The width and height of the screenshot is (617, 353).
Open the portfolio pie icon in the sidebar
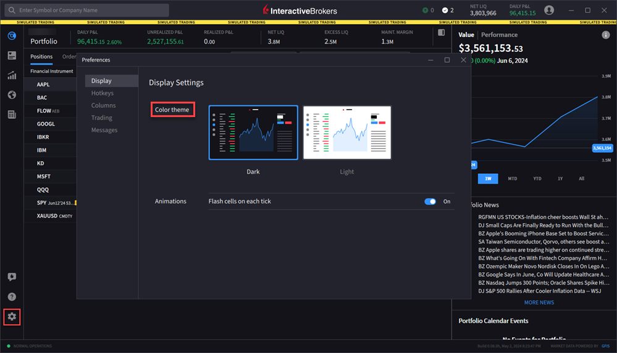click(12, 36)
